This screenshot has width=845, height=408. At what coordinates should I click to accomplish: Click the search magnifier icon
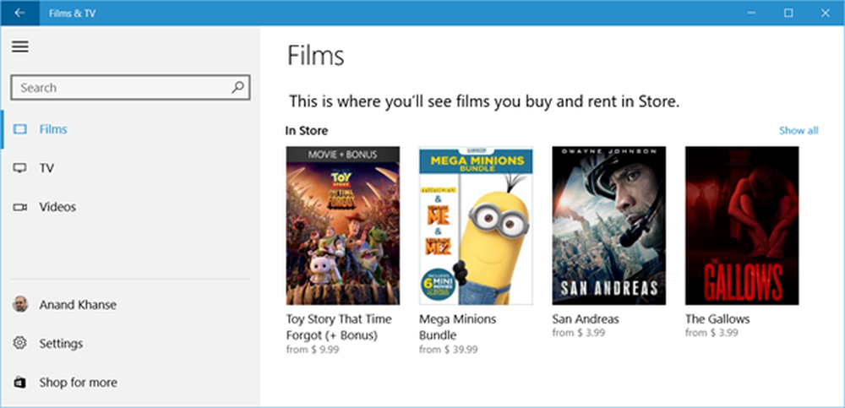[x=237, y=87]
